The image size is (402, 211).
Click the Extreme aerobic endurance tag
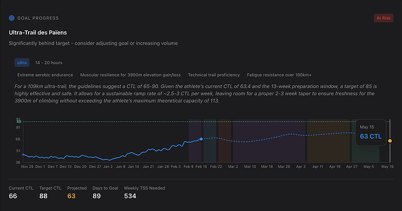(45, 75)
